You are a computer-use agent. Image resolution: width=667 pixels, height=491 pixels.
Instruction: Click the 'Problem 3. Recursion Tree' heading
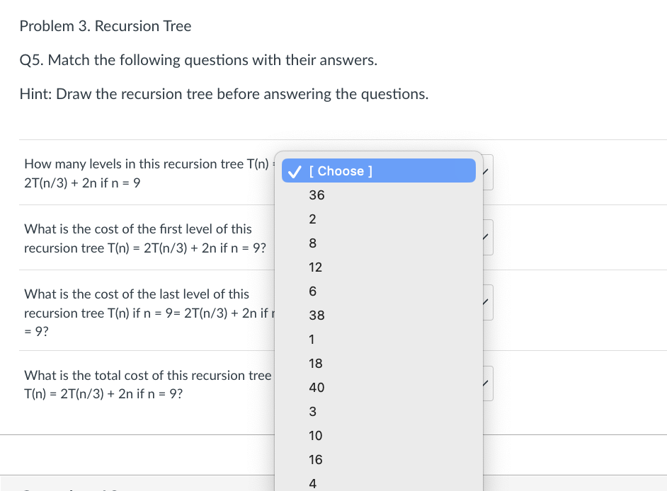point(106,26)
